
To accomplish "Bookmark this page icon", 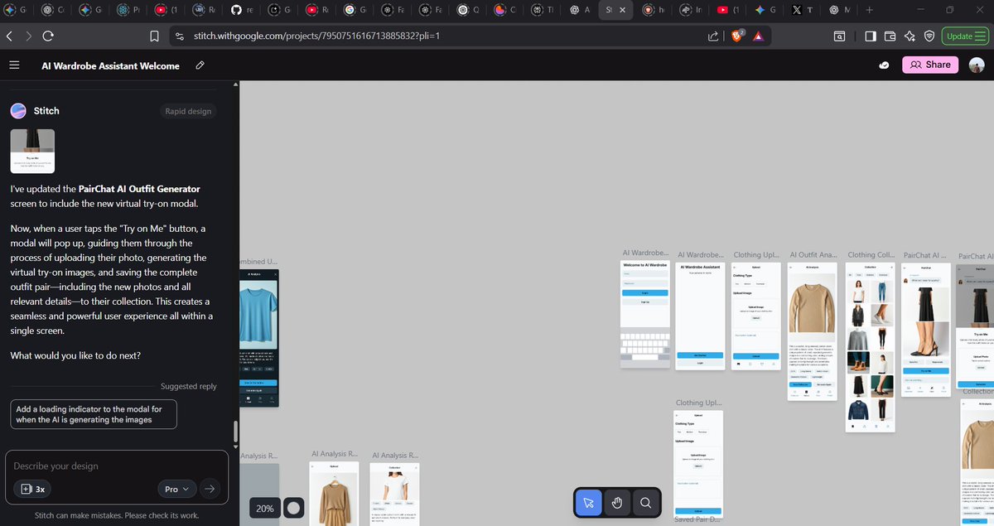I will point(154,36).
